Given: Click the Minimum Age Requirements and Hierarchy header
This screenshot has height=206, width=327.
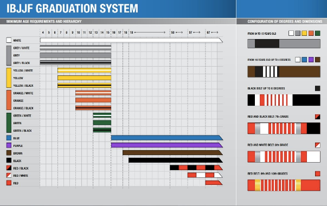Looking at the screenshot, I should click(x=44, y=22).
